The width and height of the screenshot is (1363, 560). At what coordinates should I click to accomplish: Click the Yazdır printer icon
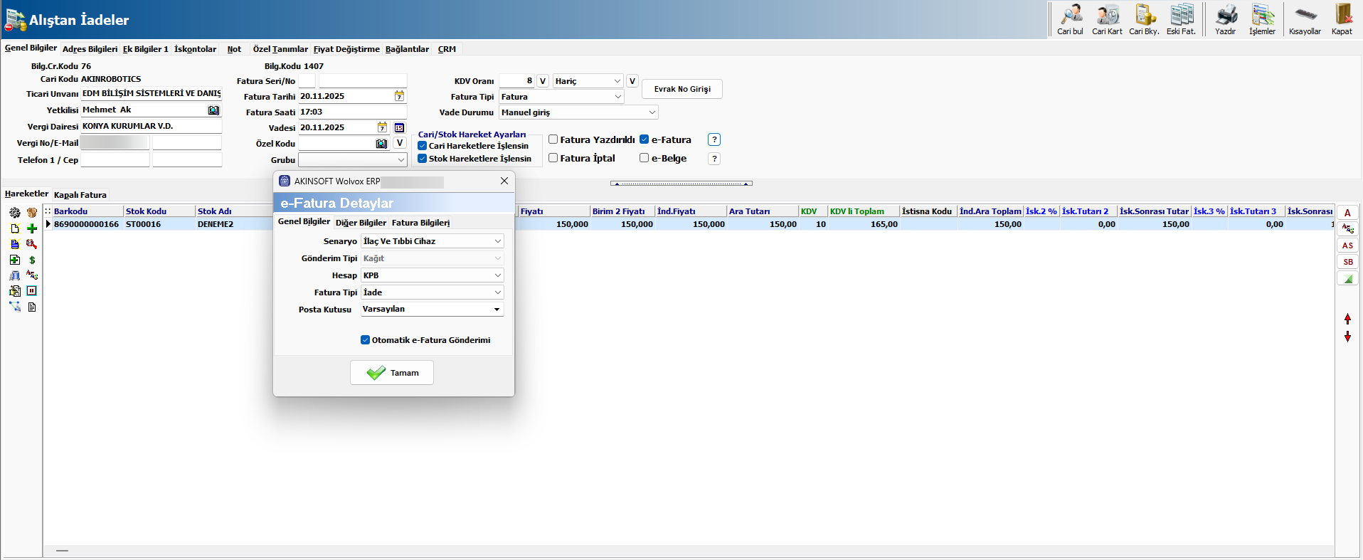pyautogui.click(x=1225, y=16)
